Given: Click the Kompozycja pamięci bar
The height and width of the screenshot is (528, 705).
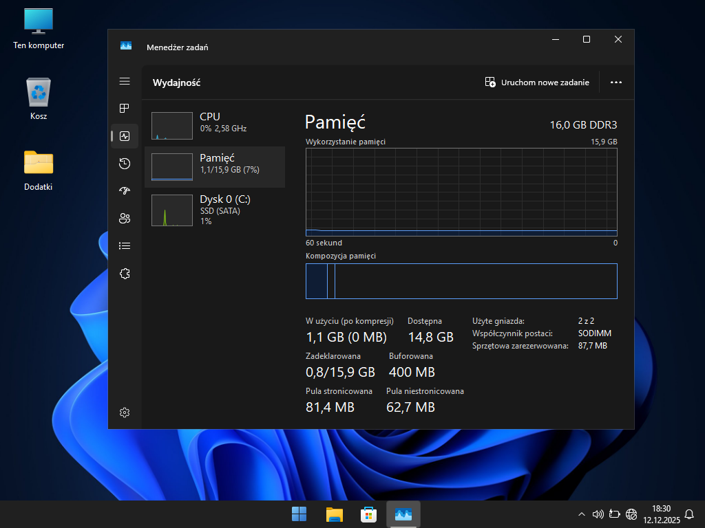Looking at the screenshot, I should pos(461,281).
